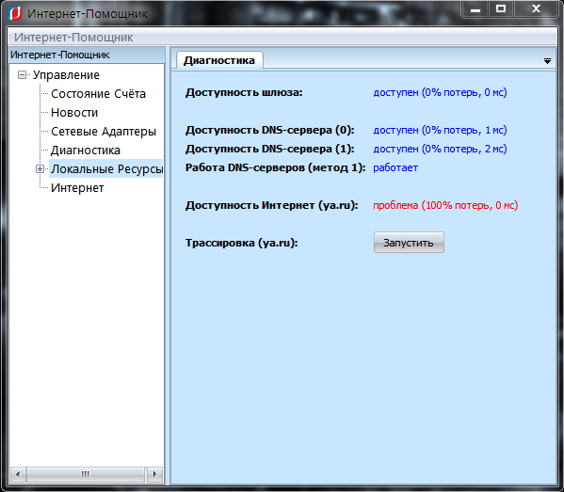564x492 pixels.
Task: Select Диагностика in the sidebar tree
Action: coord(86,151)
